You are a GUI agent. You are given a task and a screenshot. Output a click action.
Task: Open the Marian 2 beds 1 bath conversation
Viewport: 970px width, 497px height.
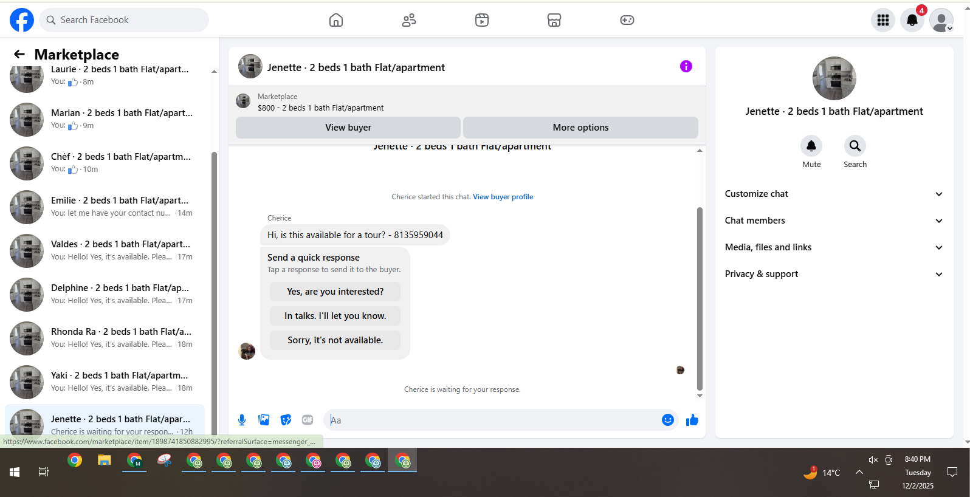(x=105, y=119)
